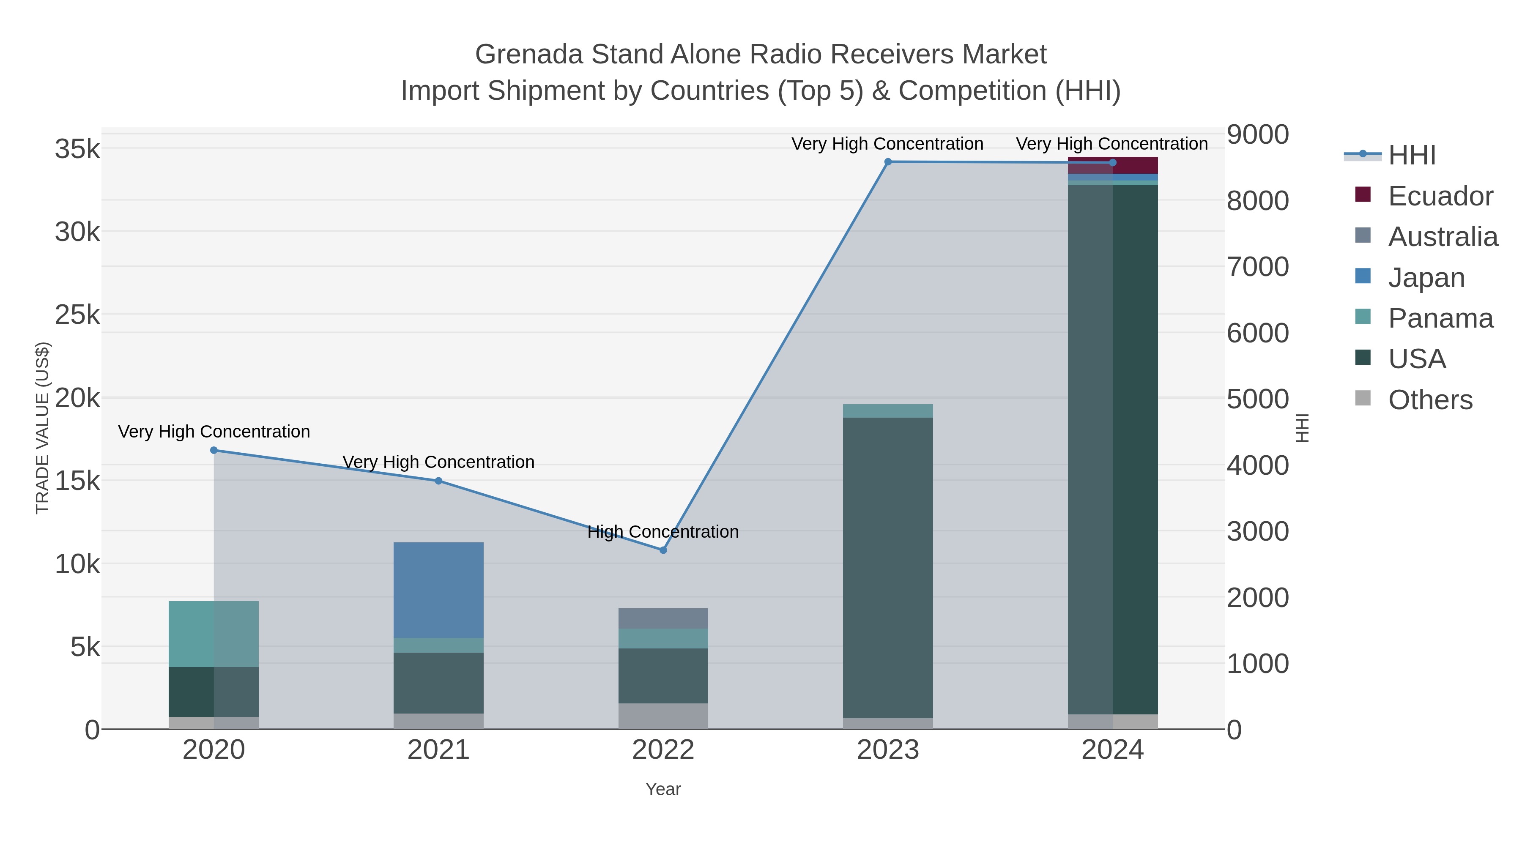Click the 'TRADE VALUE (US$)' axis title
Image resolution: width=1522 pixels, height=856 pixels.
[43, 428]
